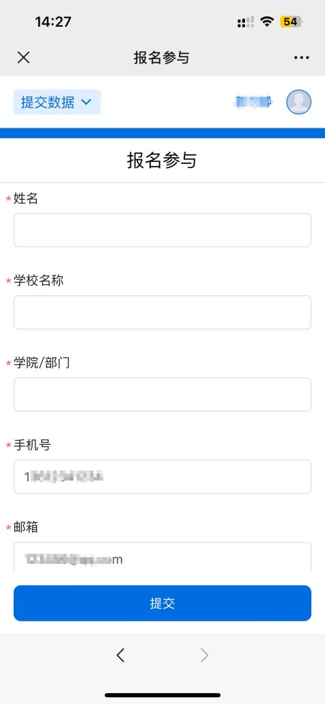Tap the user avatar icon
The width and height of the screenshot is (325, 704).
(298, 102)
